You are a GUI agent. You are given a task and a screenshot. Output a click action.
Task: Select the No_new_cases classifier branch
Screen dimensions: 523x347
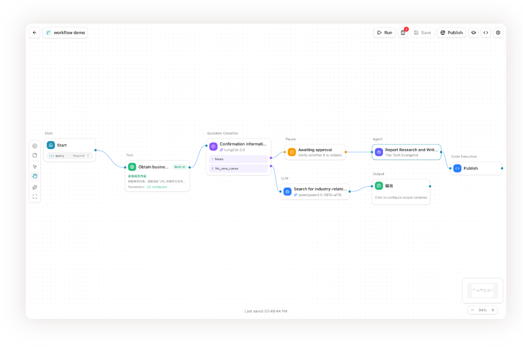pos(239,168)
